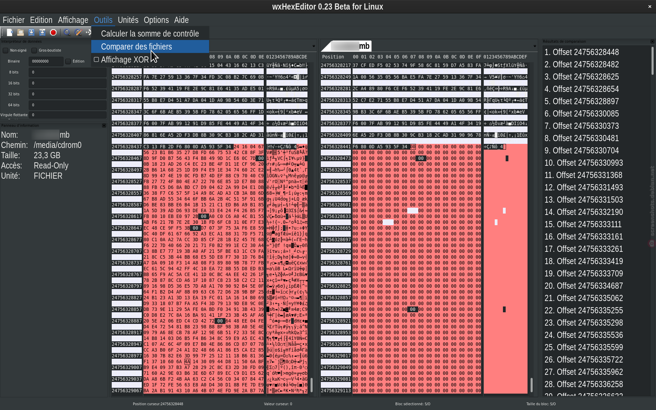
Task: Select Comparer des fichiers menu entry
Action: 150,46
